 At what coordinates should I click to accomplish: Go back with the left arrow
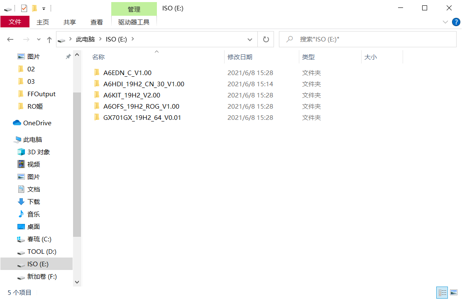(x=10, y=39)
